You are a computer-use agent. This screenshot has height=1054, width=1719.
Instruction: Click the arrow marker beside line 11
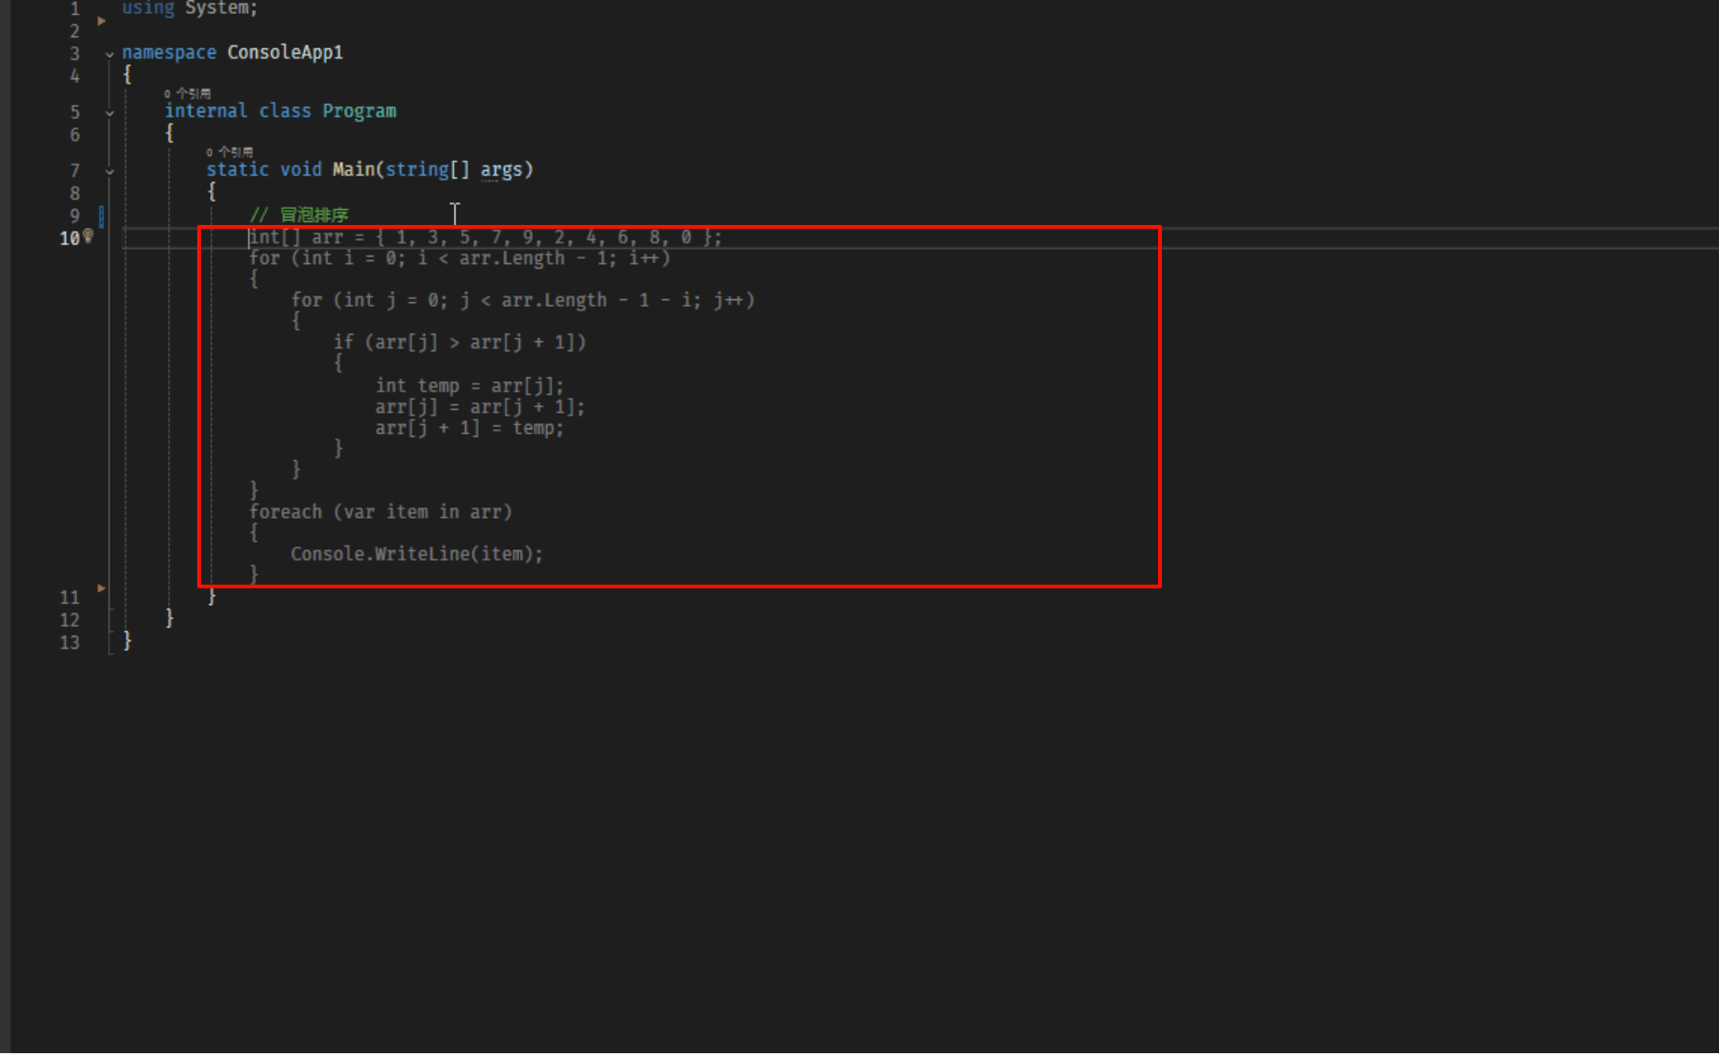coord(100,588)
